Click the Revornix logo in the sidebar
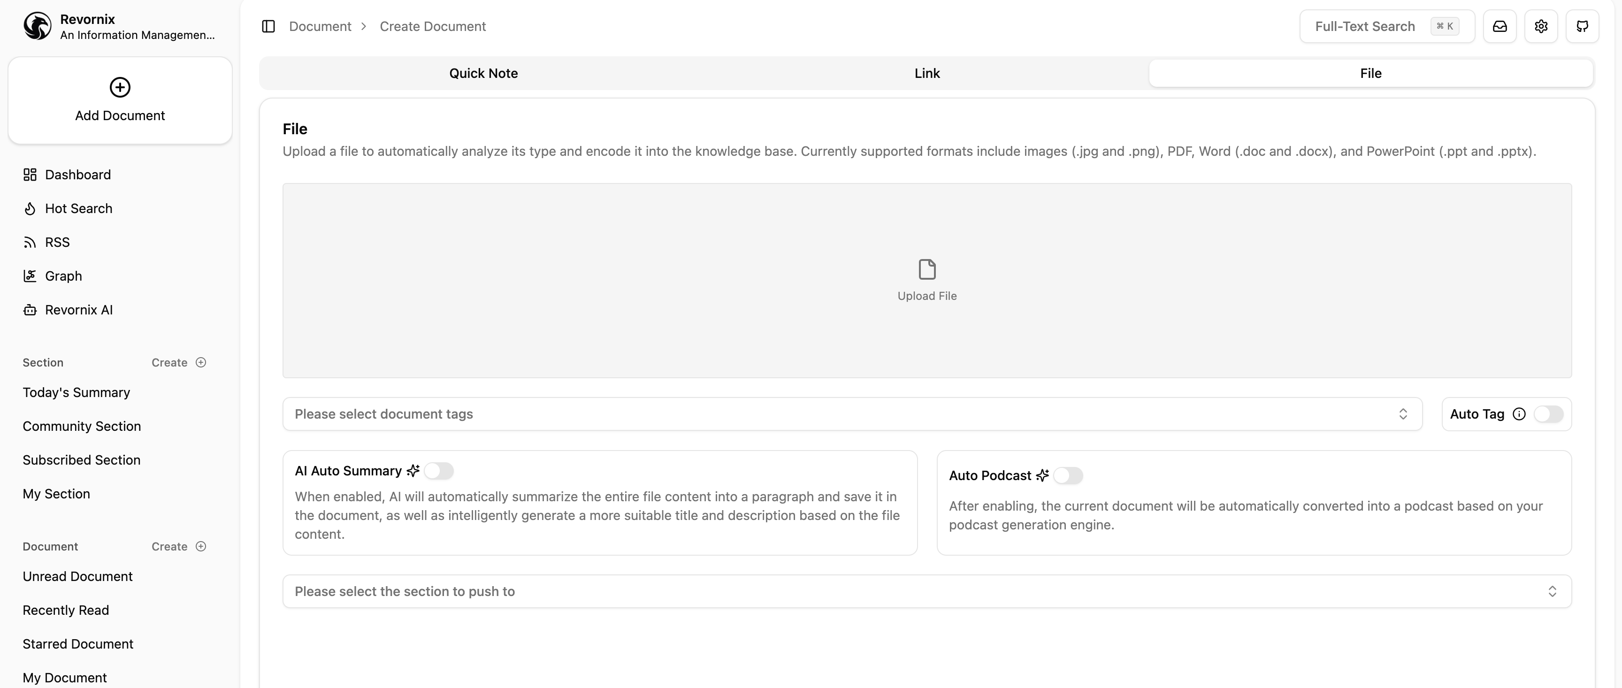The width and height of the screenshot is (1622, 688). [37, 26]
